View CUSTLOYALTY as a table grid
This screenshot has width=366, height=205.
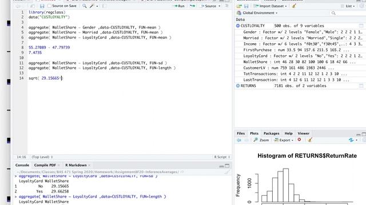coord(361,26)
